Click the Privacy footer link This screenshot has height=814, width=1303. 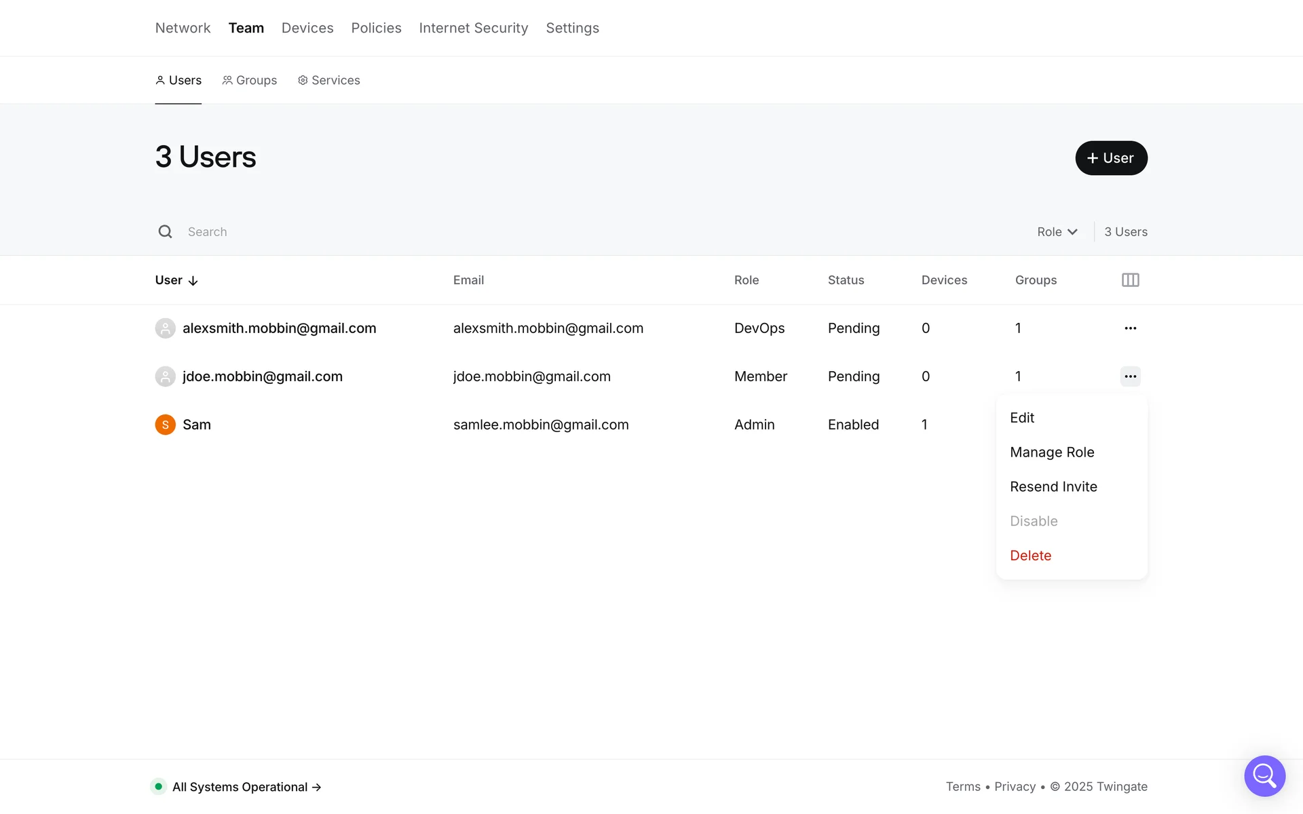(x=1015, y=787)
